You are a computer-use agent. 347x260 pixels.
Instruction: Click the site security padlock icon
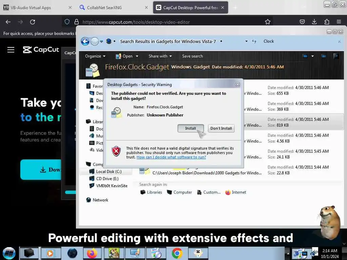[77, 22]
